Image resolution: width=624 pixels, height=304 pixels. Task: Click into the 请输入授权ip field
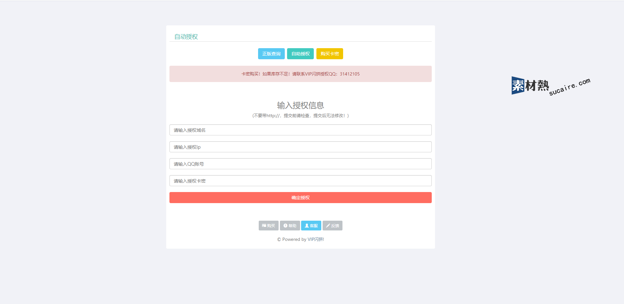pos(300,147)
